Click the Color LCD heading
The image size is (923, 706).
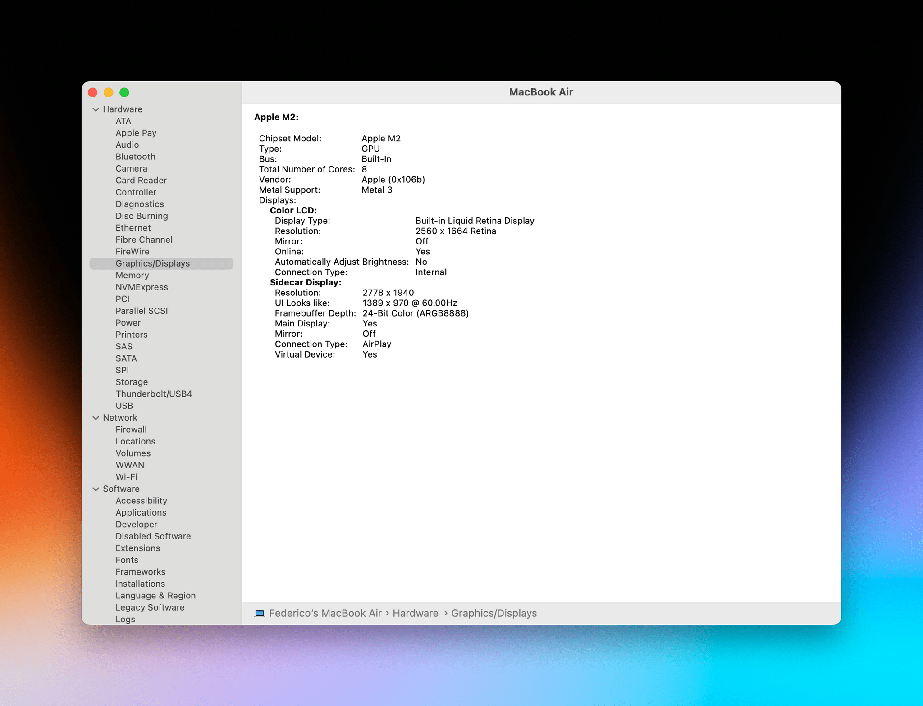coord(293,210)
